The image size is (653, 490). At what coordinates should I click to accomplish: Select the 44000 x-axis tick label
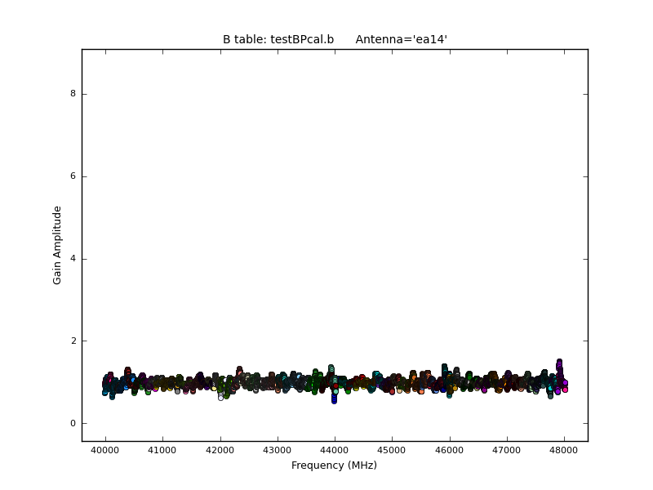(335, 450)
